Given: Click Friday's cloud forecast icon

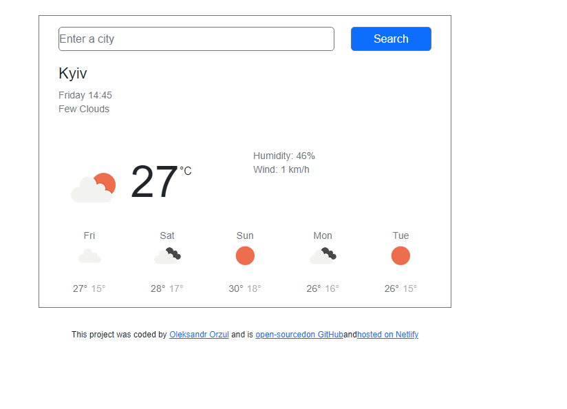Looking at the screenshot, I should pyautogui.click(x=89, y=256).
